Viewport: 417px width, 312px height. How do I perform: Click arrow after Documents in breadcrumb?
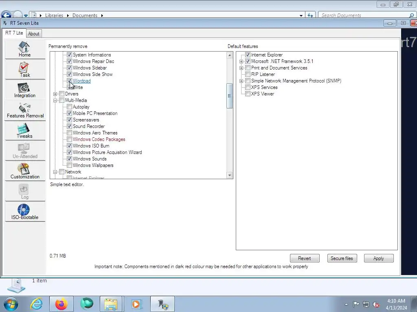(x=102, y=16)
